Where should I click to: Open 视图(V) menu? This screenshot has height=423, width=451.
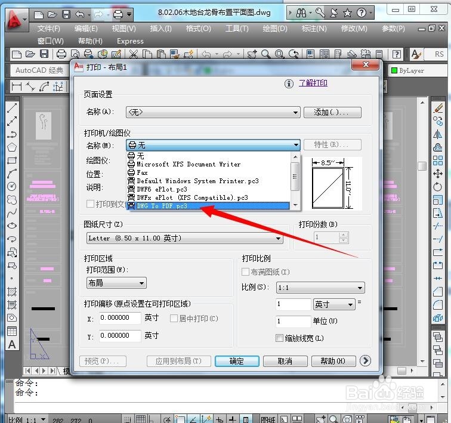(x=123, y=29)
